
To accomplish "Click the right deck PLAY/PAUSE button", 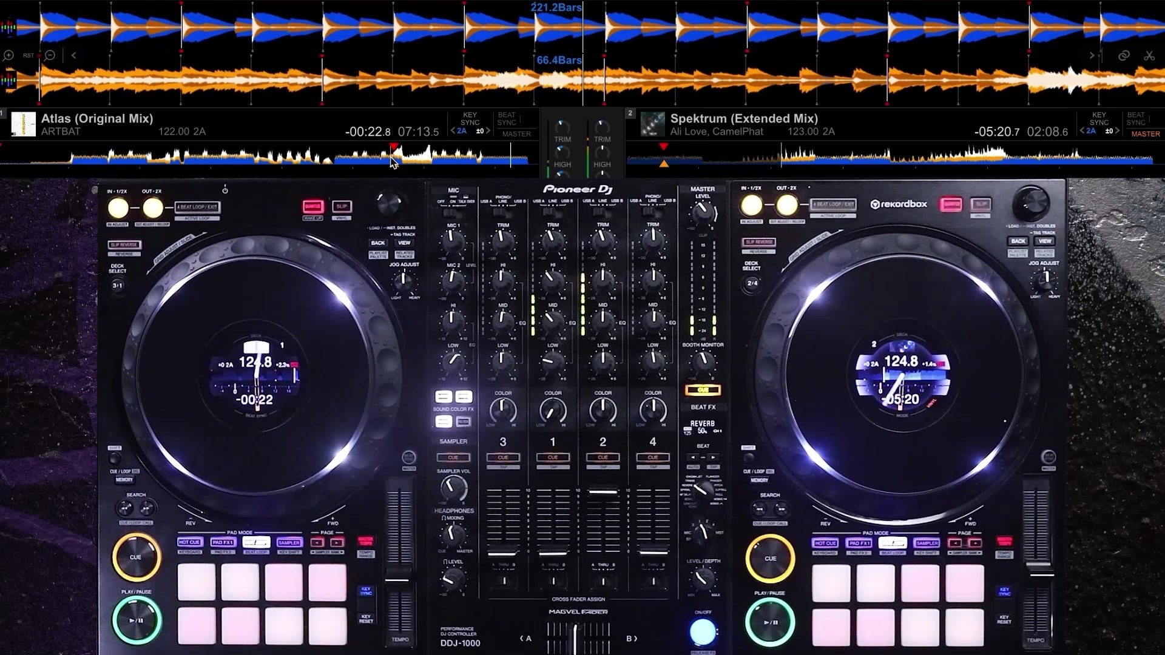I will (x=770, y=622).
